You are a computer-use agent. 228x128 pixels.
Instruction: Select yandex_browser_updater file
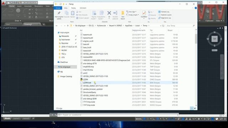(x=93, y=89)
